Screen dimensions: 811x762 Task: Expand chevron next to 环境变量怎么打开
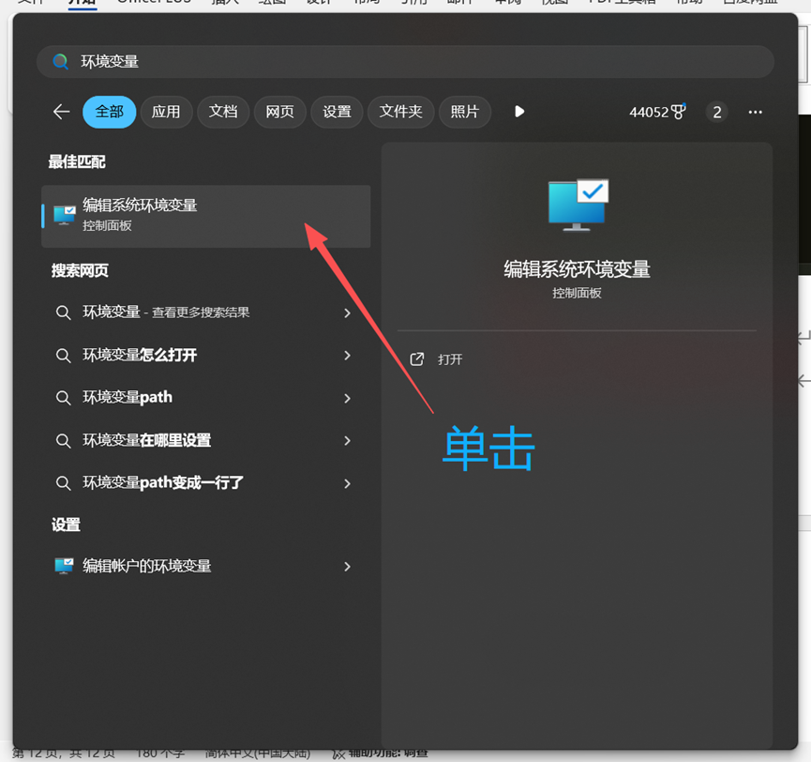tap(347, 356)
